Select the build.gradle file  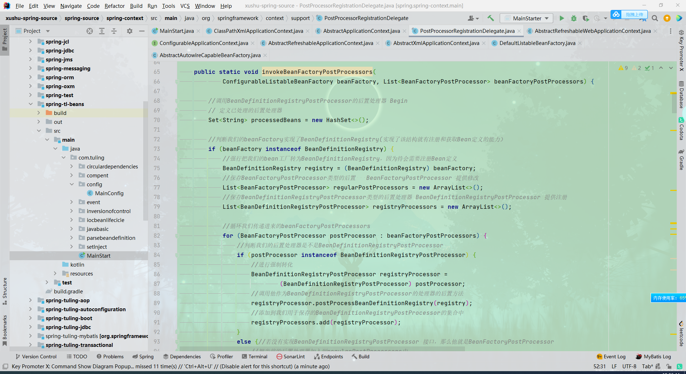[68, 292]
